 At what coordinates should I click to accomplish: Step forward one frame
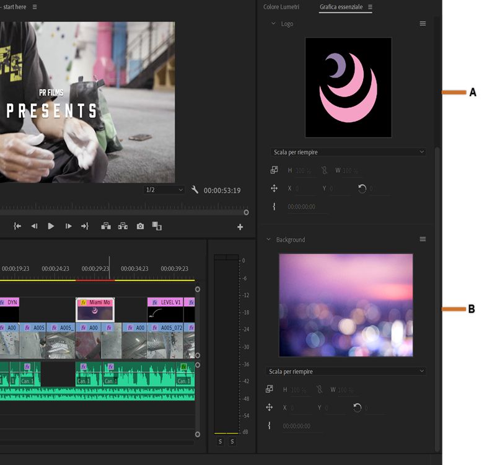[68, 226]
